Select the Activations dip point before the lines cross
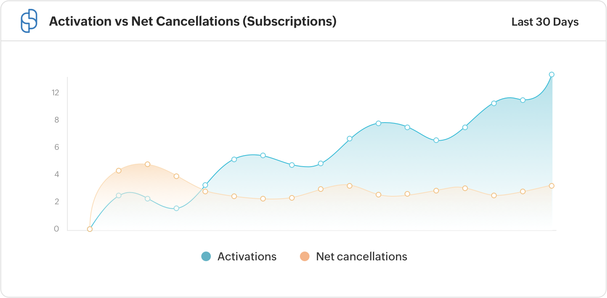607x298 pixels. [176, 208]
